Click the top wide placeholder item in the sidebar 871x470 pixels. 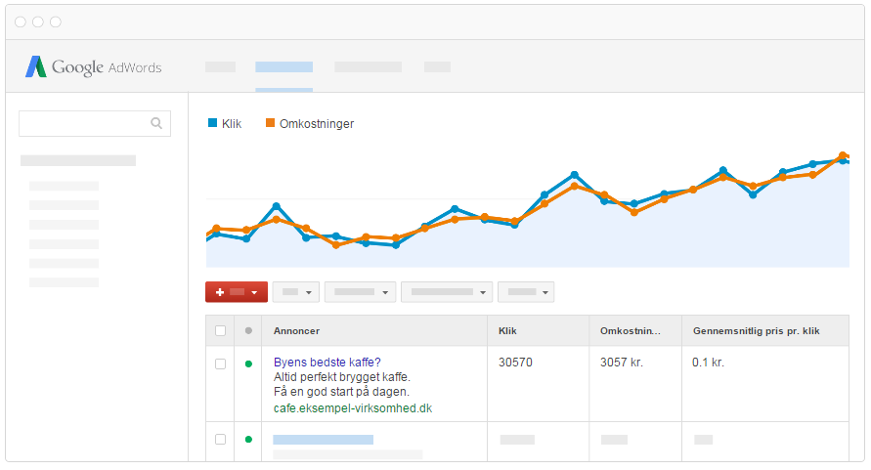78,160
